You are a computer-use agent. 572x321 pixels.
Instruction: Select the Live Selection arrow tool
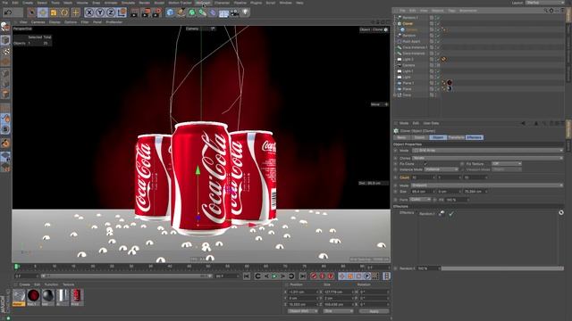click(x=31, y=12)
